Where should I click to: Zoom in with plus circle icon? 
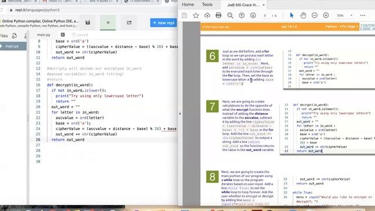pos(326,16)
